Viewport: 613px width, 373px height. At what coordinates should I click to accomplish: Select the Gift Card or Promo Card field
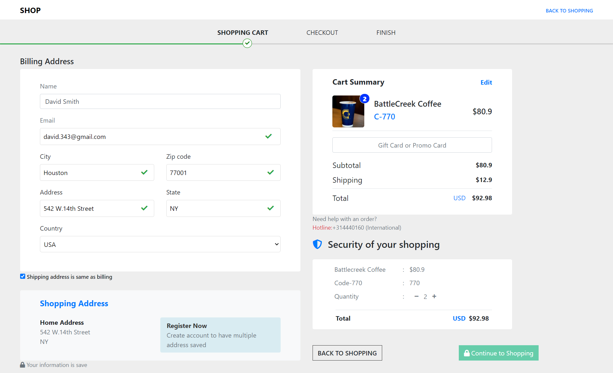point(412,145)
